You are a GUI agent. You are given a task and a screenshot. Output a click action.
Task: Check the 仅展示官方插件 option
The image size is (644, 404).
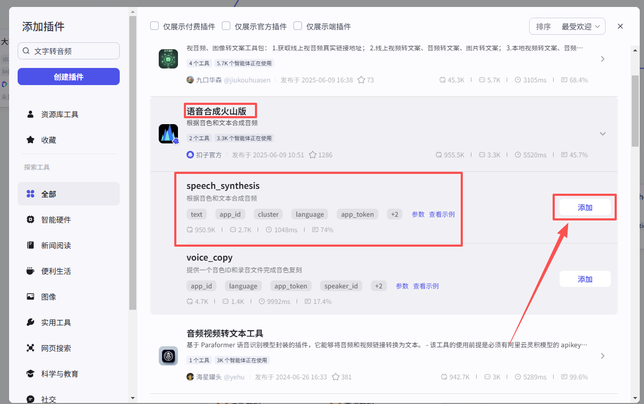pos(226,26)
